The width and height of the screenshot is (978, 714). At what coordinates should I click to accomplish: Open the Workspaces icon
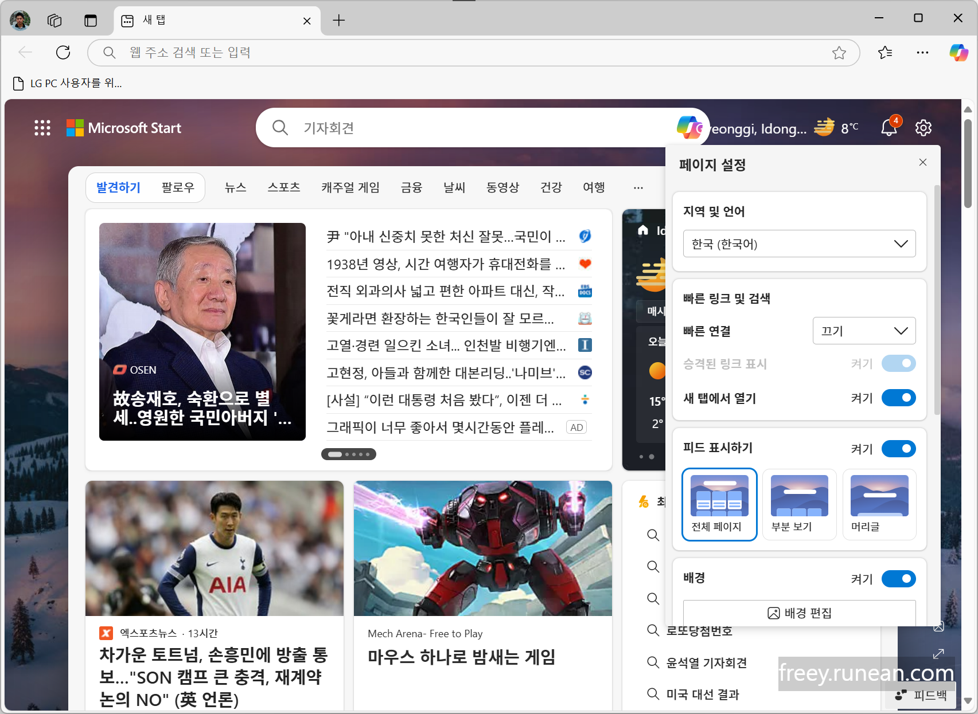click(54, 21)
